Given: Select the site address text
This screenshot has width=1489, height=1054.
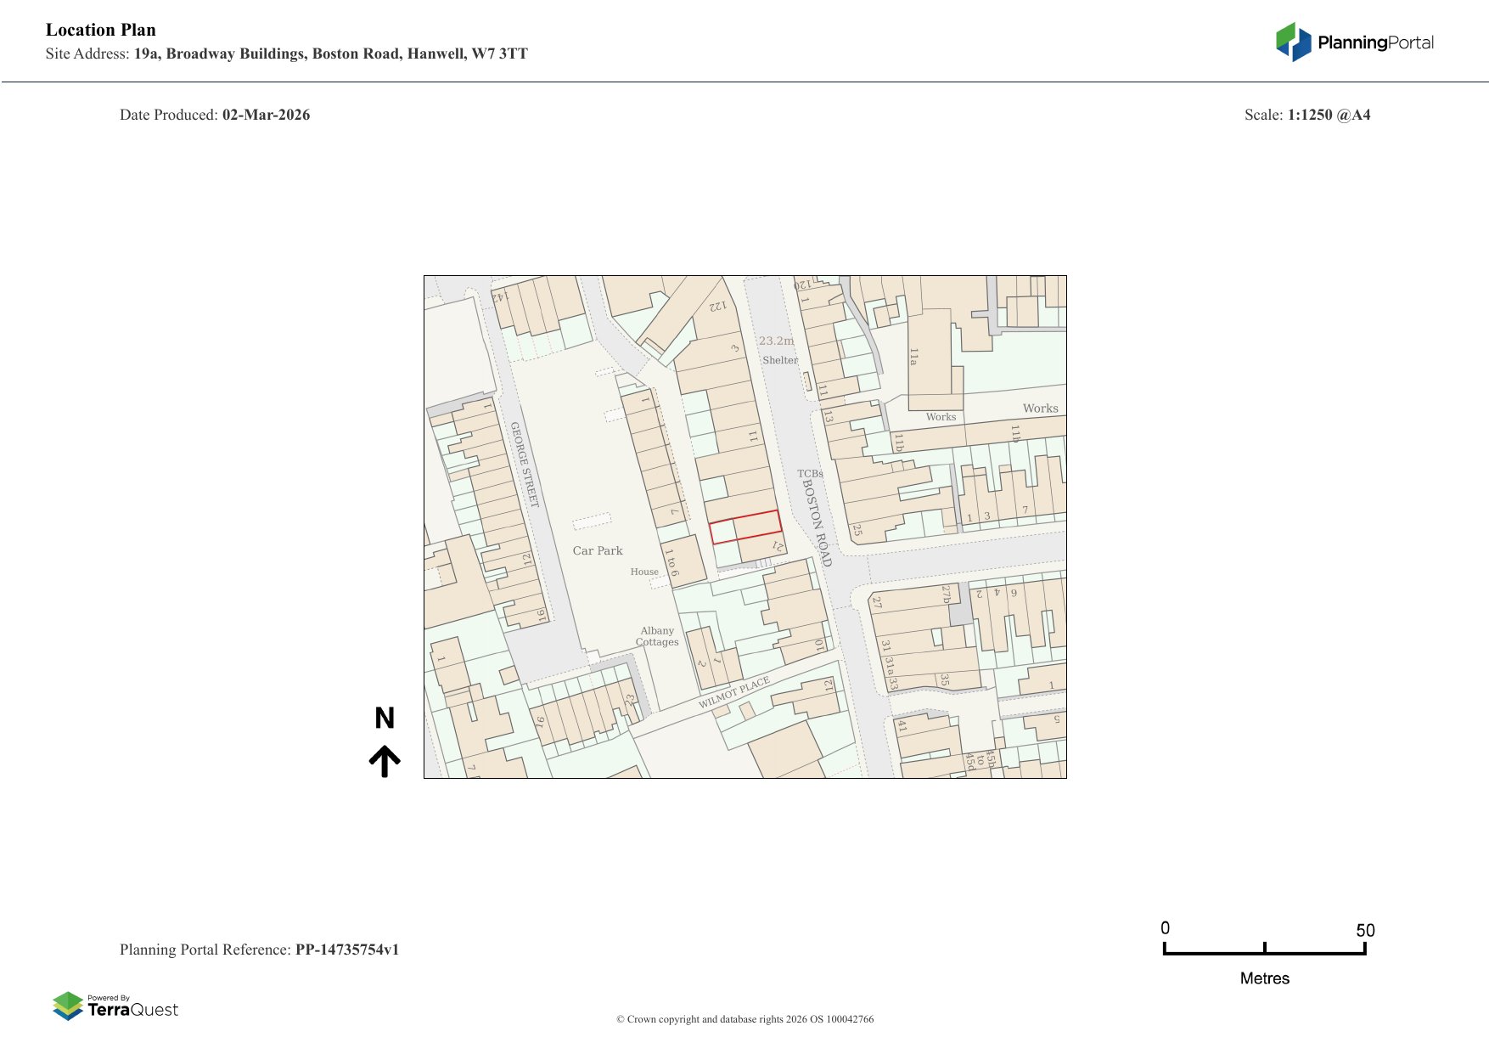Looking at the screenshot, I should [x=287, y=54].
